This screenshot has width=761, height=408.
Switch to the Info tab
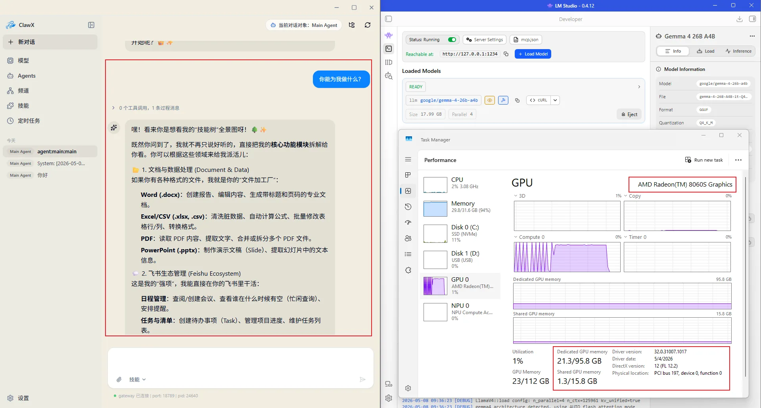click(x=673, y=51)
